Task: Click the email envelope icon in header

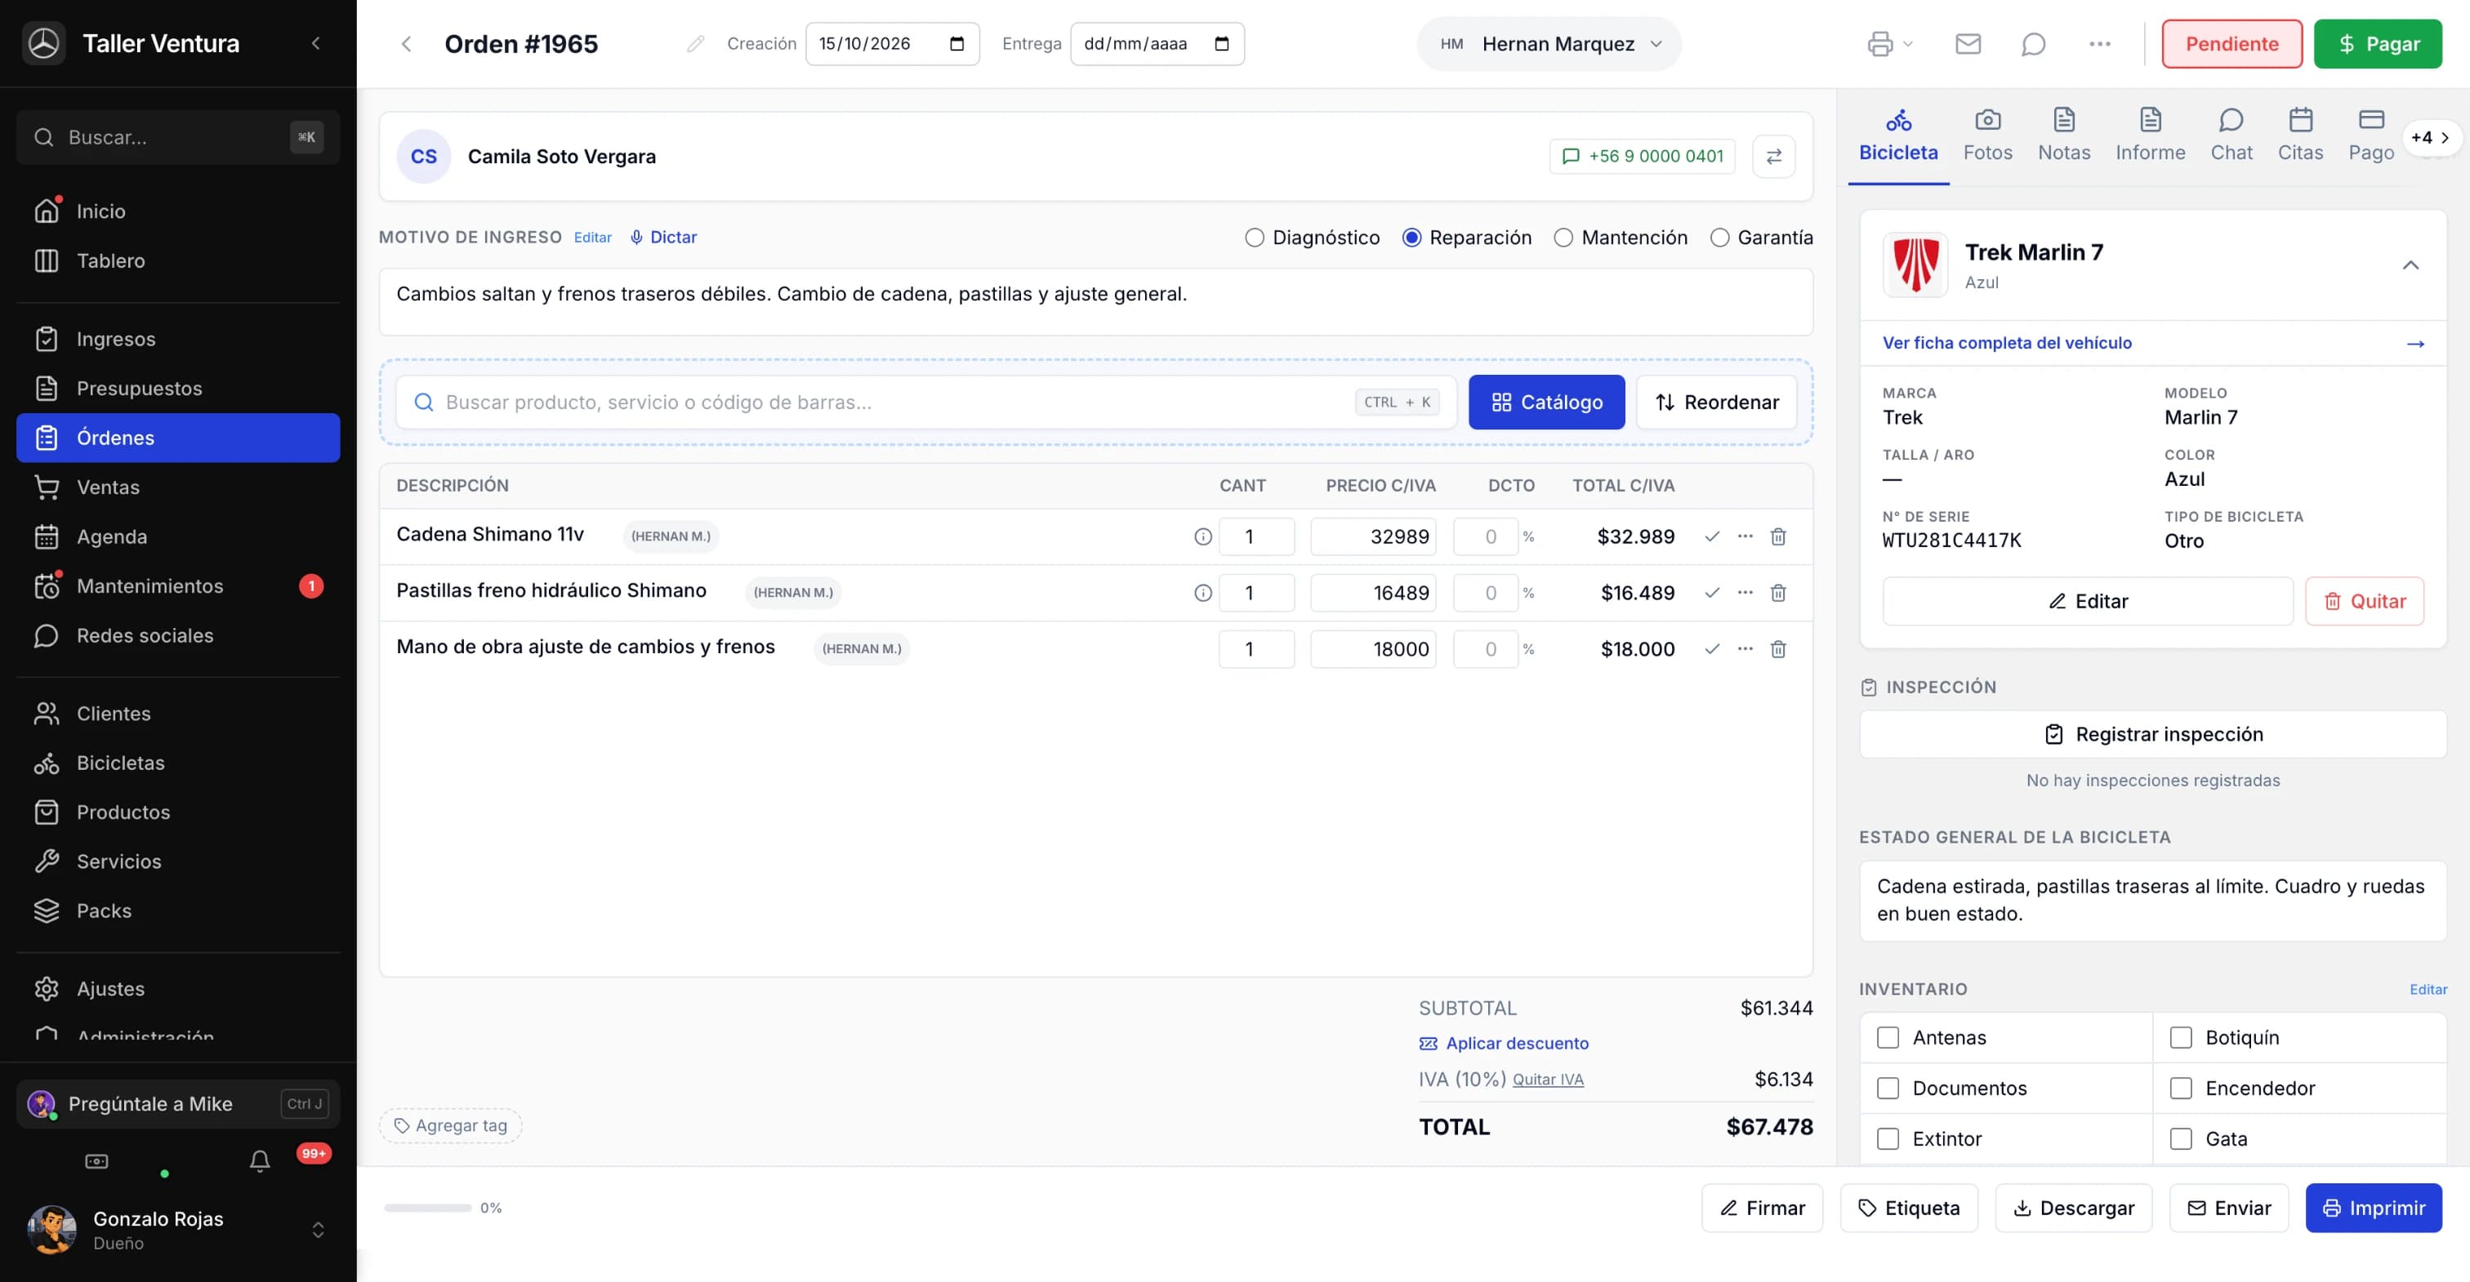Action: (x=1968, y=44)
